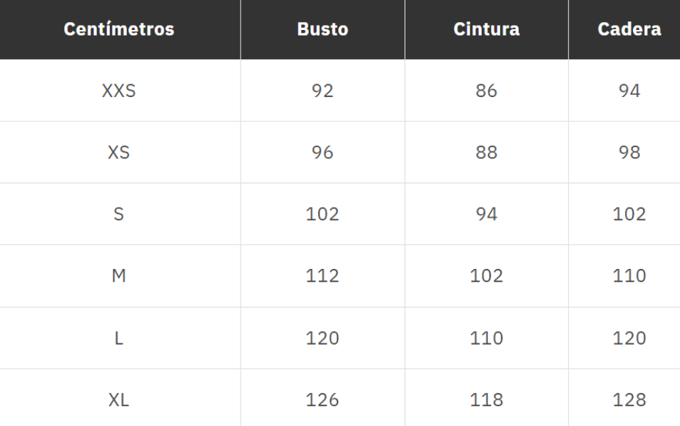Click the XS Busto value 96
Viewport: 680px width, 426px height.
[x=323, y=153]
